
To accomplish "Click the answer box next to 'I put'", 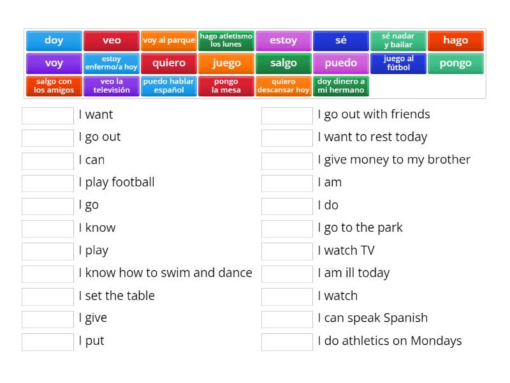I will click(47, 342).
